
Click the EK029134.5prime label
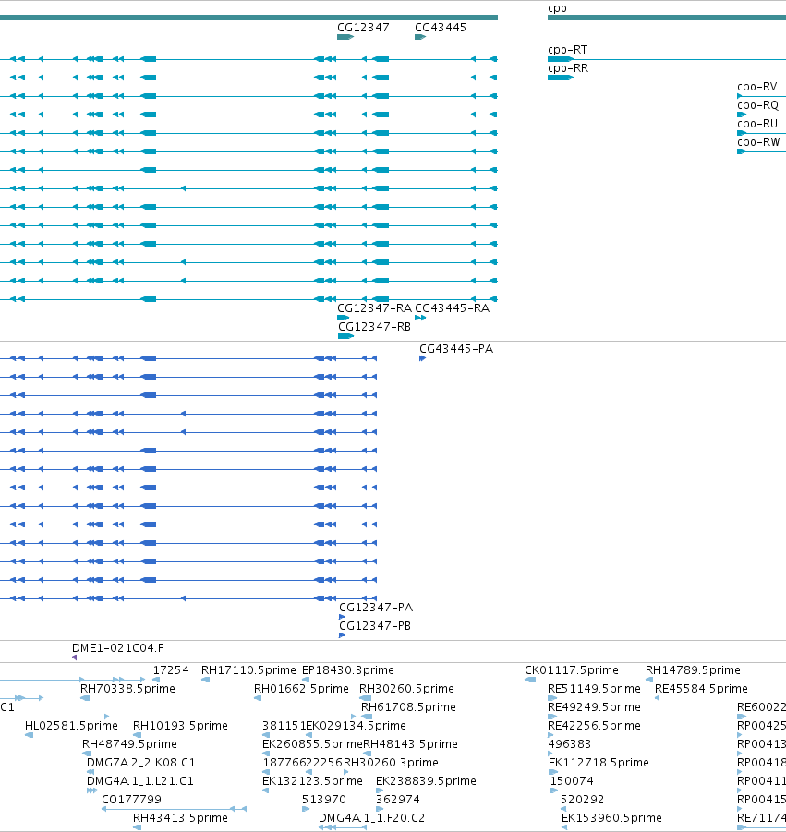(x=357, y=726)
